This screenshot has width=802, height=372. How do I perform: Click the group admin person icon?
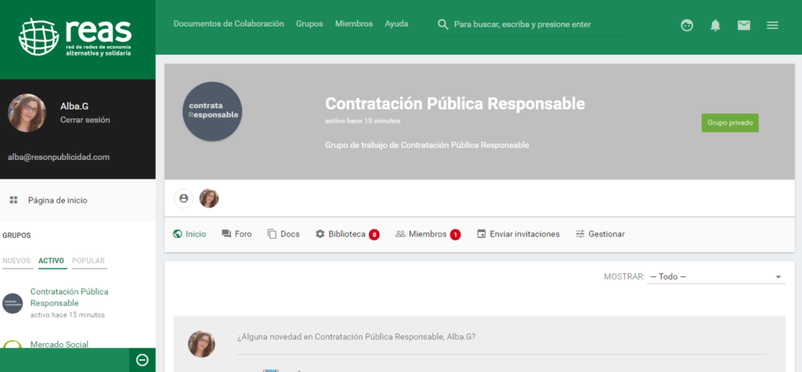(184, 199)
